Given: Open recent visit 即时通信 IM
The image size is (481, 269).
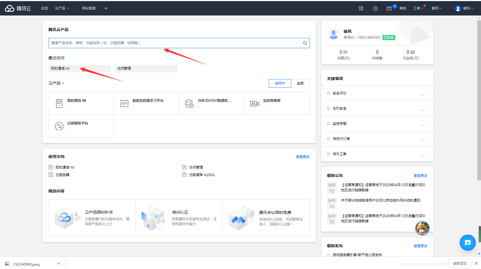Looking at the screenshot, I should pyautogui.click(x=80, y=69).
